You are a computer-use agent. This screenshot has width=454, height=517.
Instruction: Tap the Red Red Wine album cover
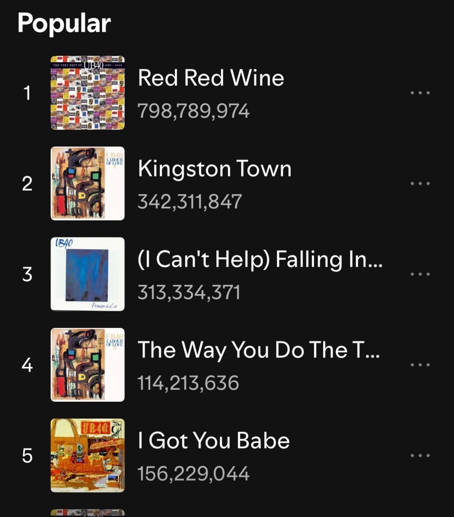click(87, 93)
